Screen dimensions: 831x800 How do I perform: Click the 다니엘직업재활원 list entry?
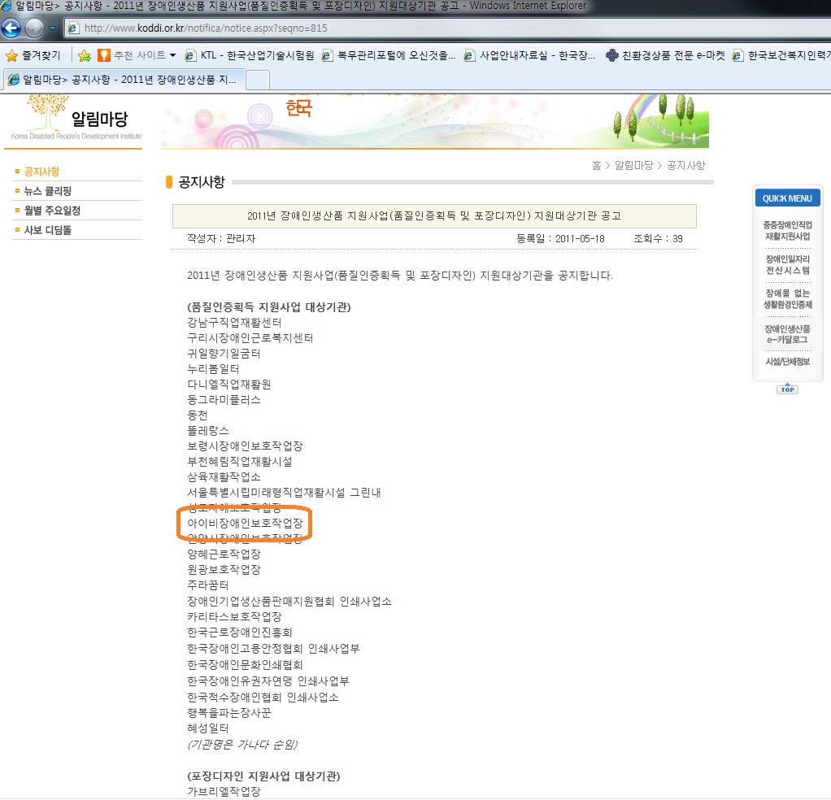click(229, 384)
